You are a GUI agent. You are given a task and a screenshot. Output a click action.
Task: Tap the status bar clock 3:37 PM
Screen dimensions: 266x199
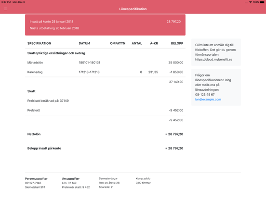pyautogui.click(x=6, y=2)
